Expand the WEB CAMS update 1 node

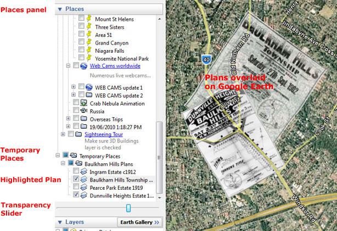coord(74,87)
